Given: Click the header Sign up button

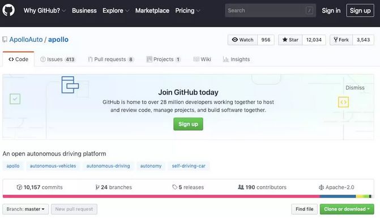Looking at the screenshot, I should (360, 11).
